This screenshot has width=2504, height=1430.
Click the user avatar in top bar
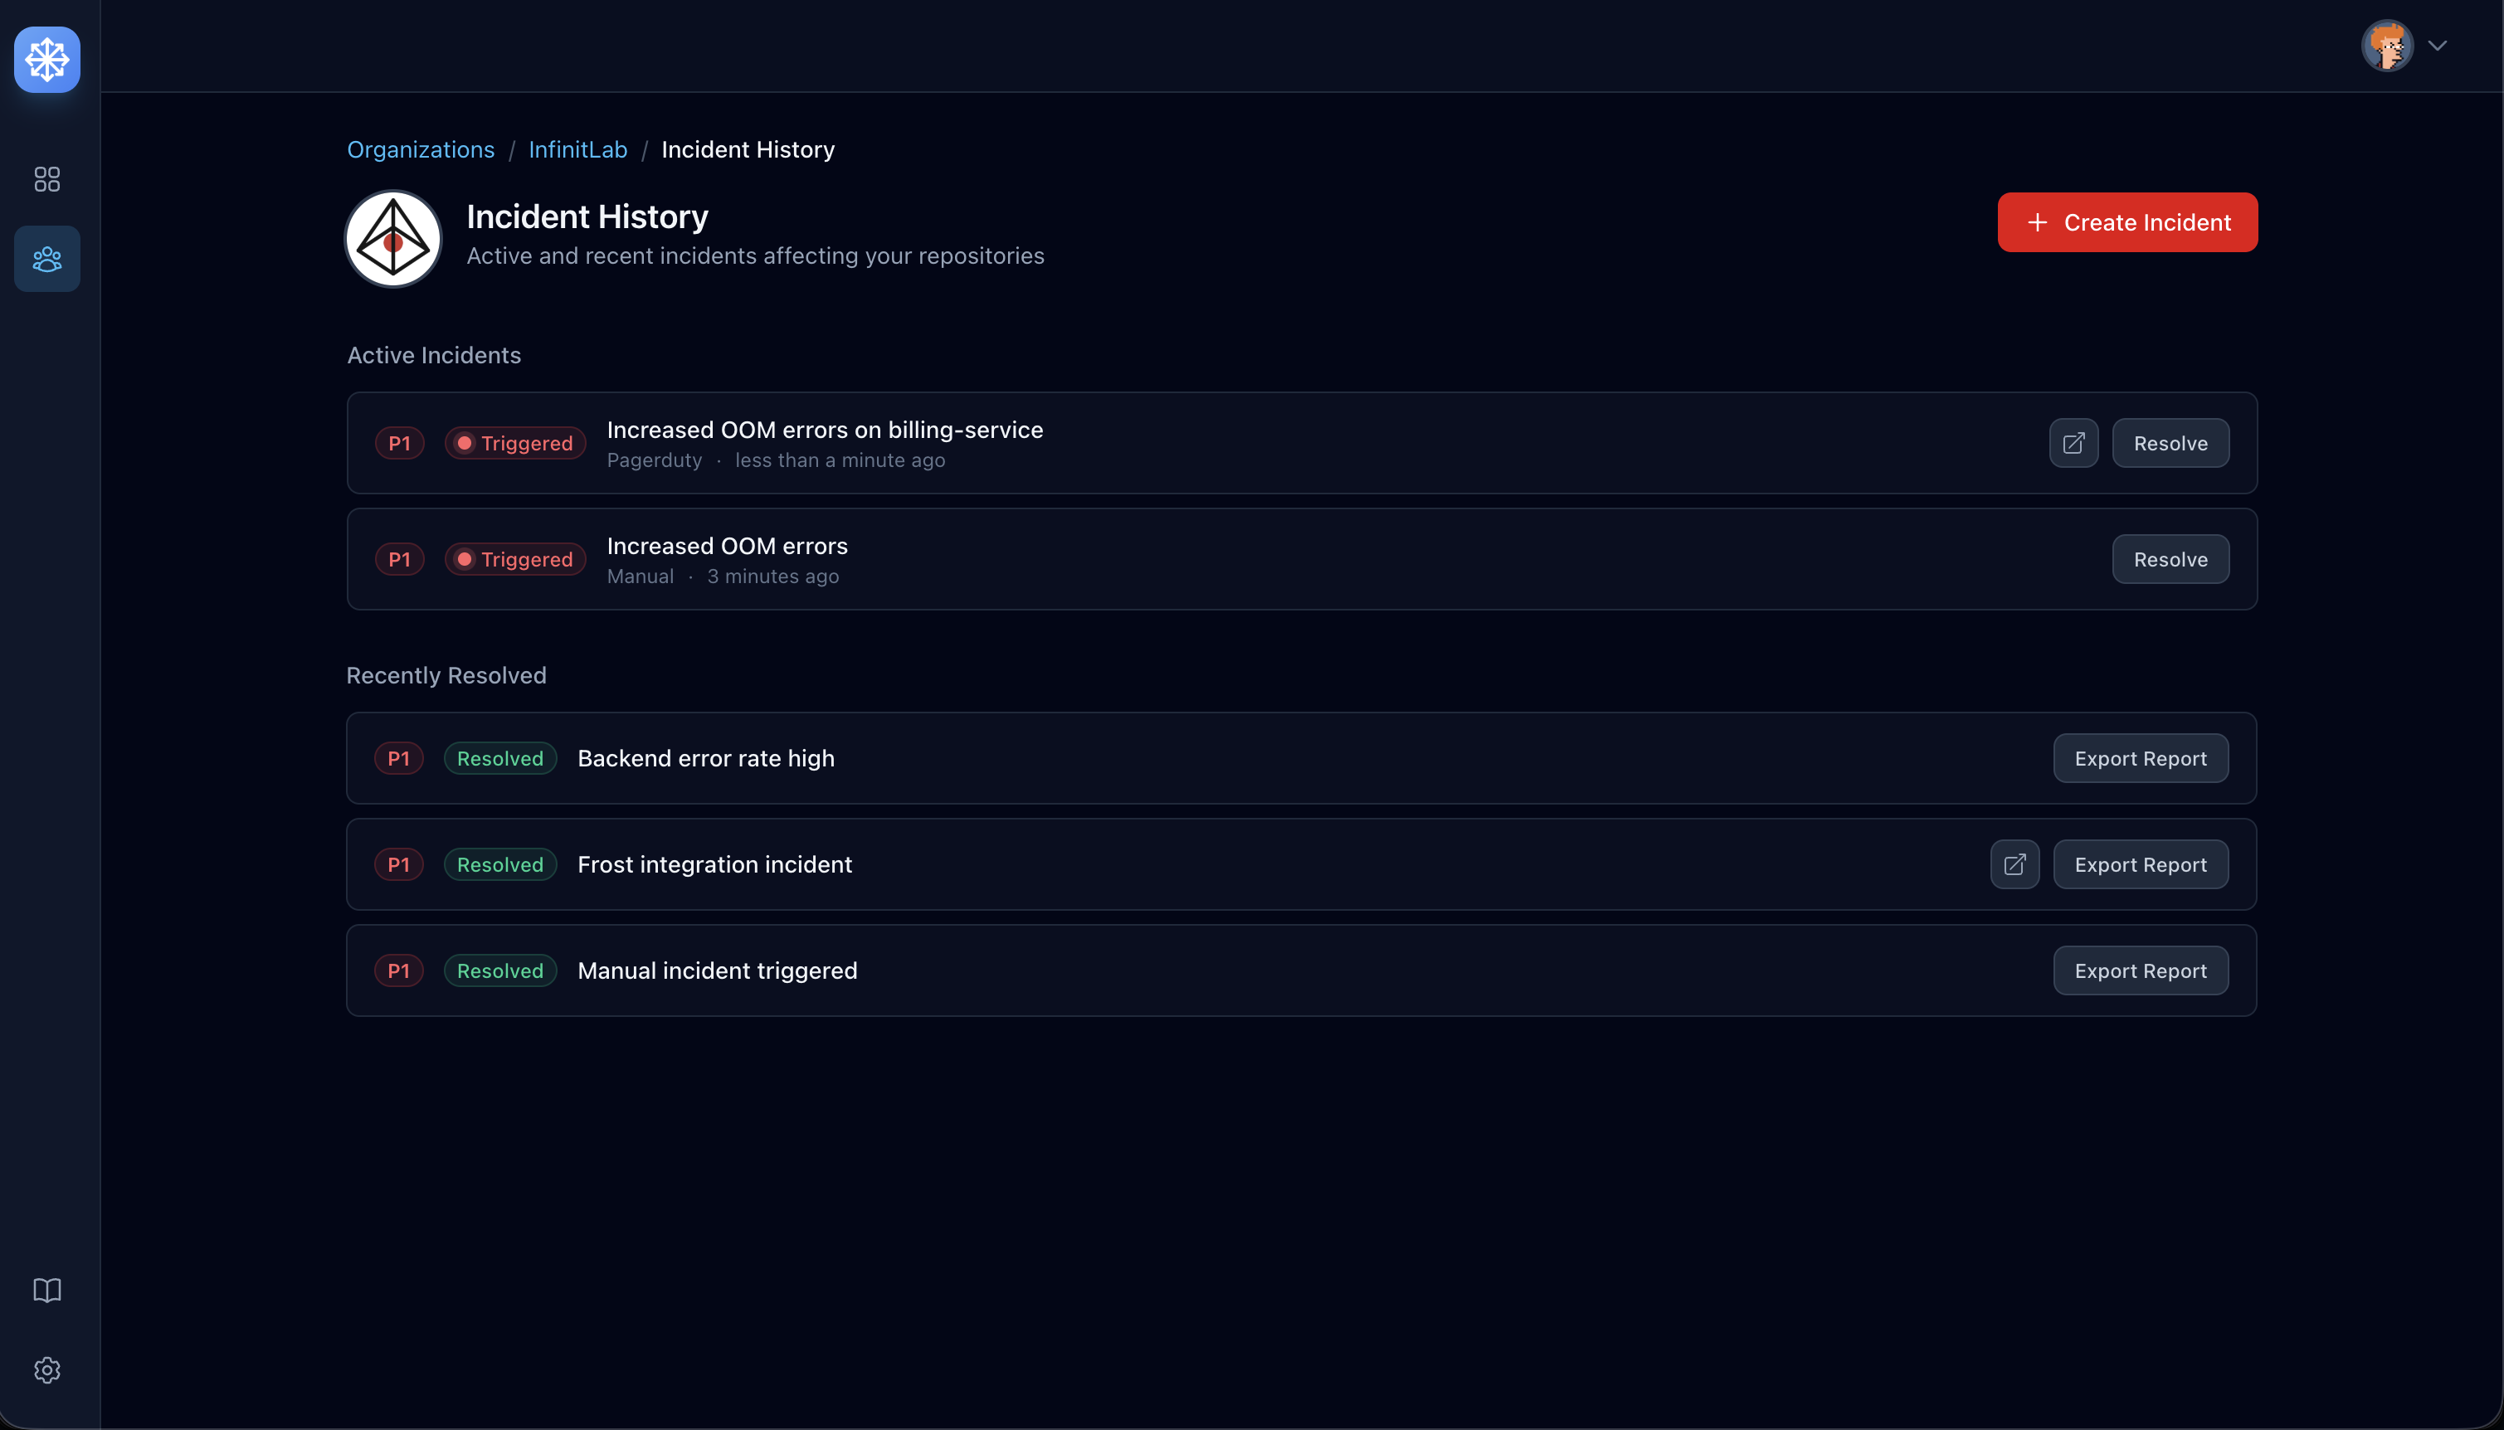pos(2387,45)
